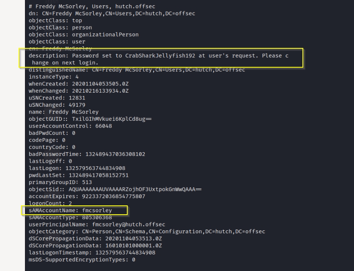The height and width of the screenshot is (271, 354).
Task: Click the whenCreated timestamp line
Action: (x=79, y=84)
